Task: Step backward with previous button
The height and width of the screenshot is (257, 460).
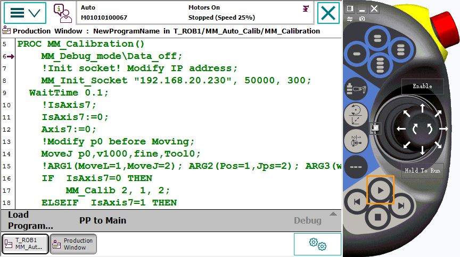Action: point(357,202)
